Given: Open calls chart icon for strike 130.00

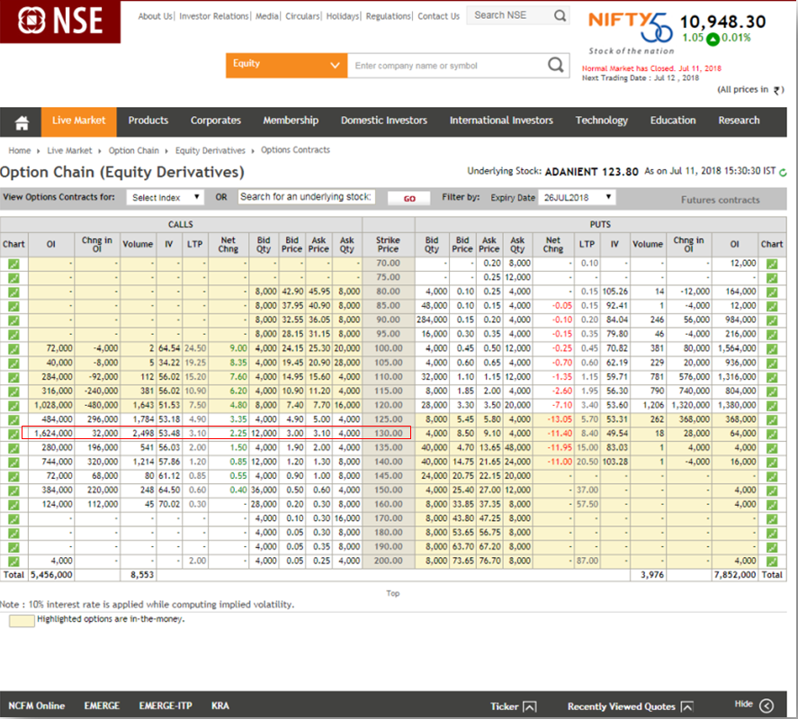Looking at the screenshot, I should [x=13, y=434].
